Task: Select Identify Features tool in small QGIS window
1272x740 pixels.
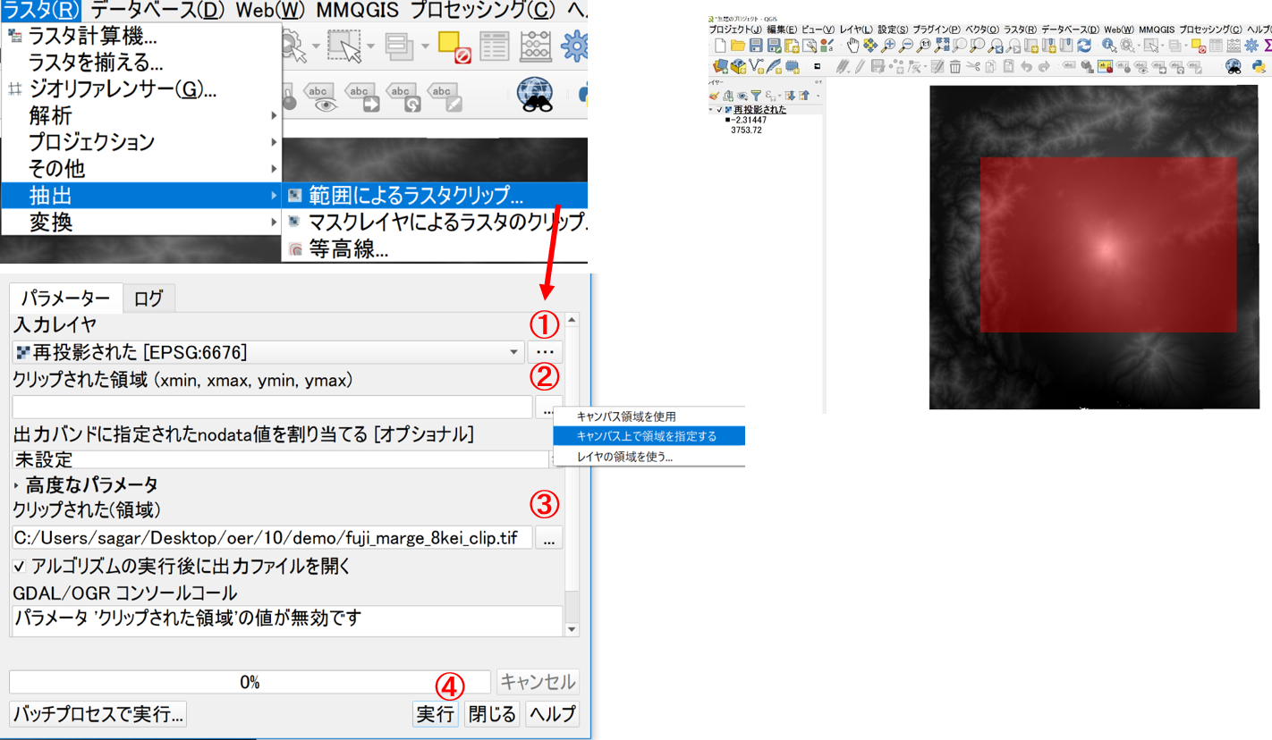Action: 1109,45
